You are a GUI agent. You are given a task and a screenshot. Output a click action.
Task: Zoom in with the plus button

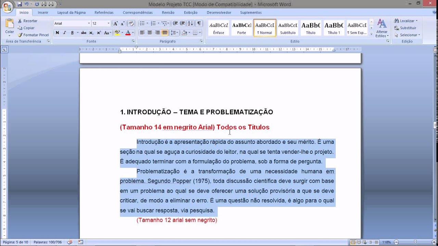click(434, 242)
